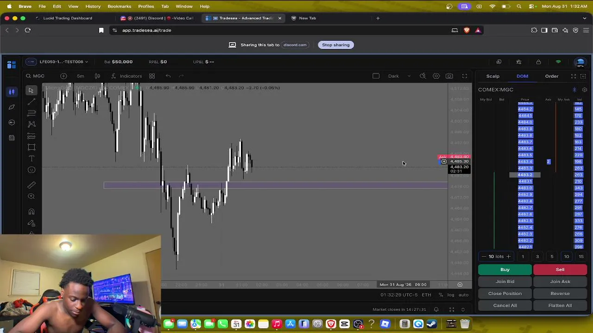Select the ruler measure tool

32,185
